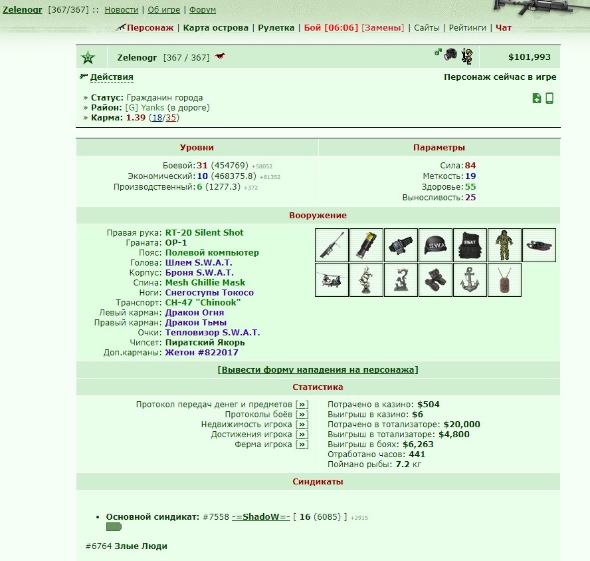The width and height of the screenshot is (590, 561).
Task: Open the Новости link
Action: [122, 10]
